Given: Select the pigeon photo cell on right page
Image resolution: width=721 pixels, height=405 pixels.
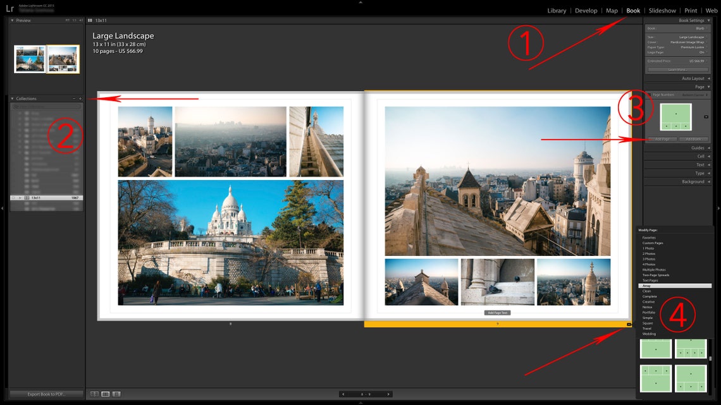Looking at the screenshot, I should pyautogui.click(x=498, y=282).
